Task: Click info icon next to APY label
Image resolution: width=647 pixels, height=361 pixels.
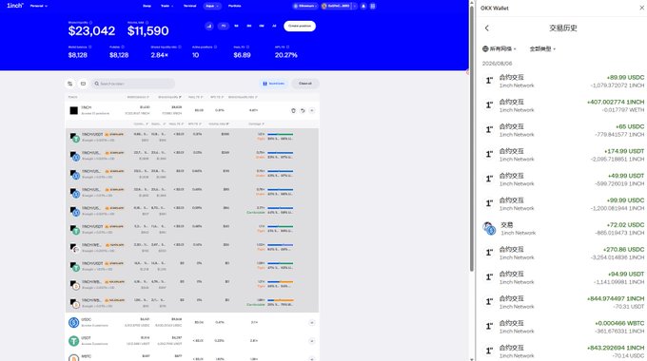Action: (287, 47)
